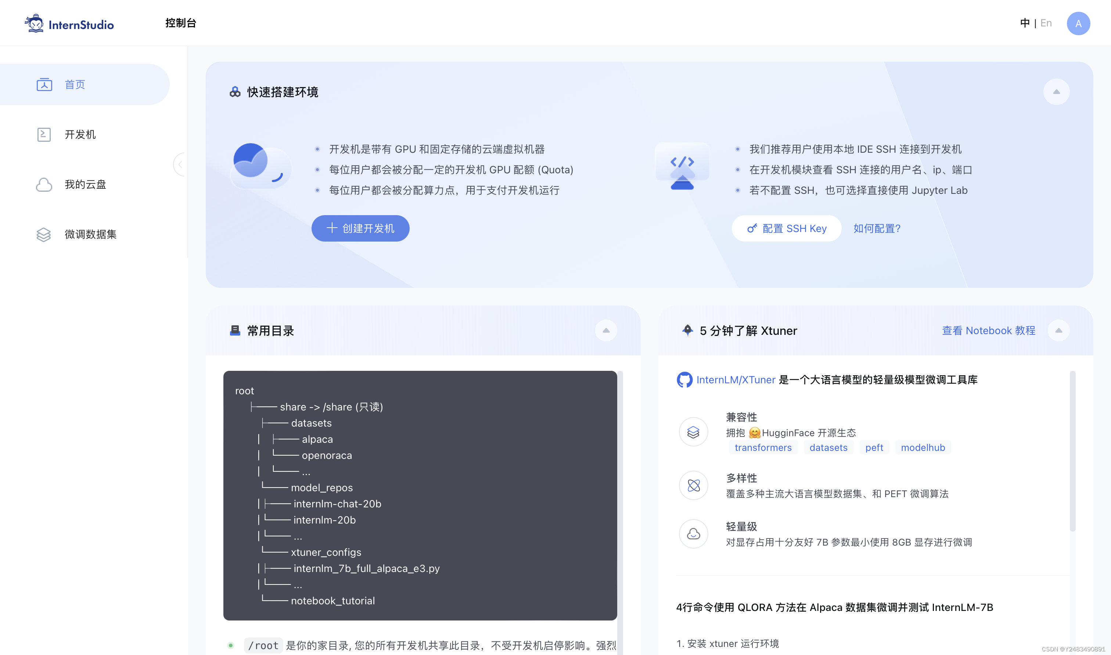Click 'model_repos' in the directory tree
Image resolution: width=1111 pixels, height=655 pixels.
[322, 488]
